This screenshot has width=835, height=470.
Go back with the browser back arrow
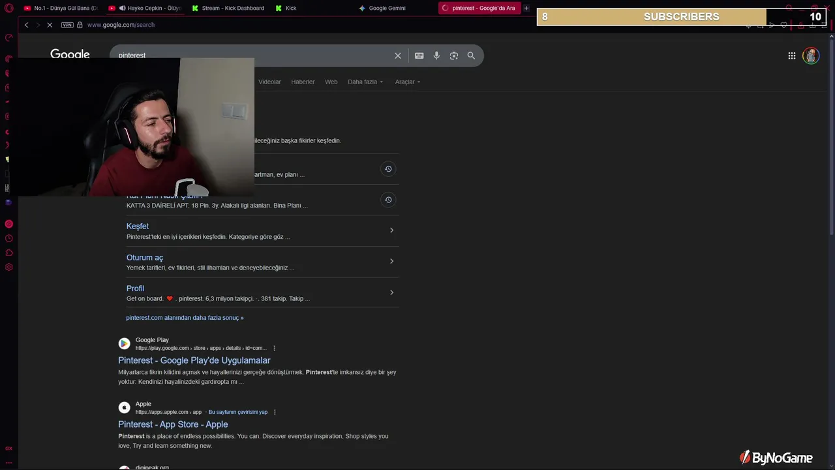click(x=26, y=25)
